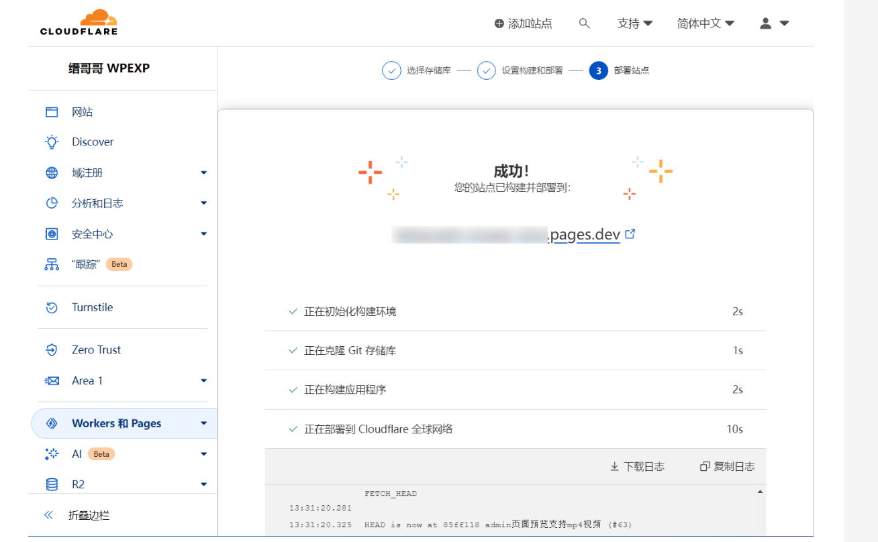Click 添加站点 to add a site

coord(523,23)
